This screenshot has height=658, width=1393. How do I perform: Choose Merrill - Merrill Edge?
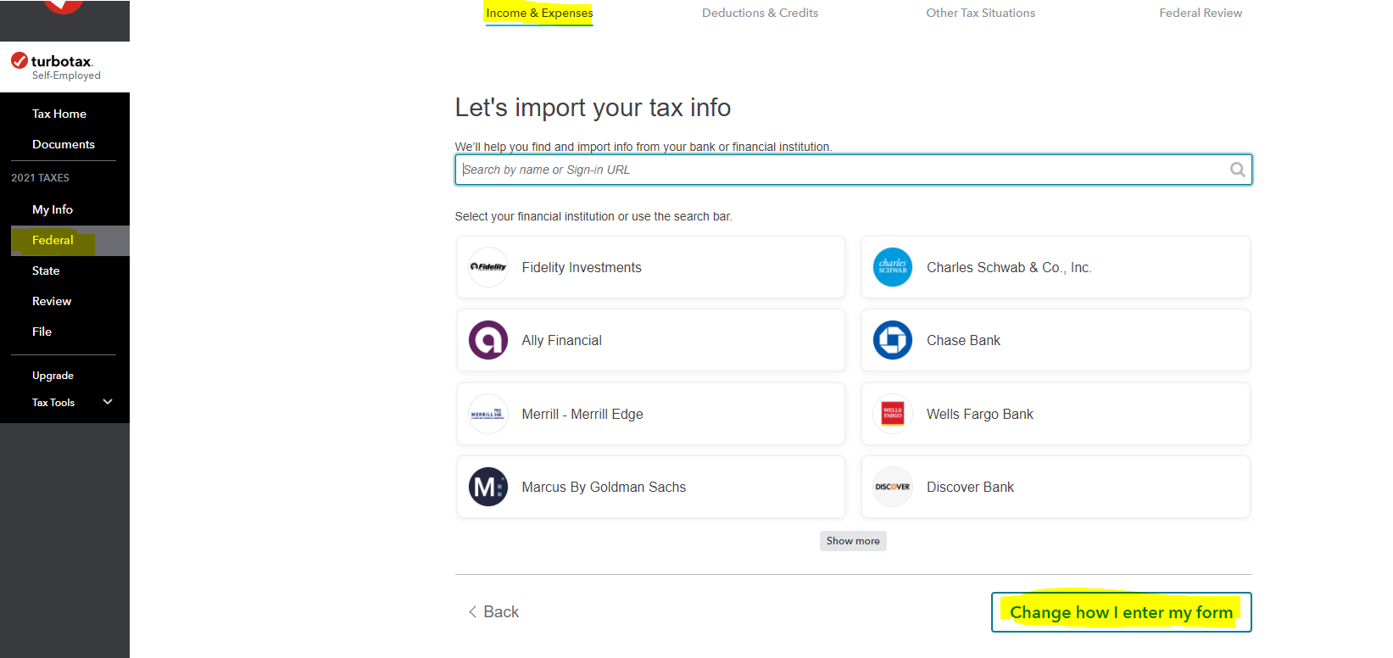[650, 414]
